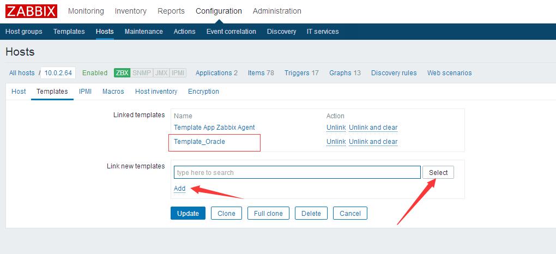The width and height of the screenshot is (556, 254).
Task: Go to Host groups submenu
Action: (x=24, y=32)
